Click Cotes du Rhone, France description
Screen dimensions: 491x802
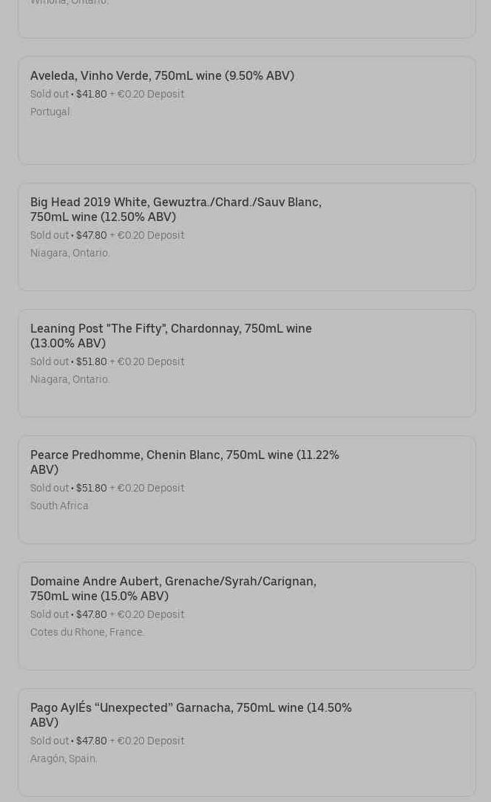coord(87,632)
